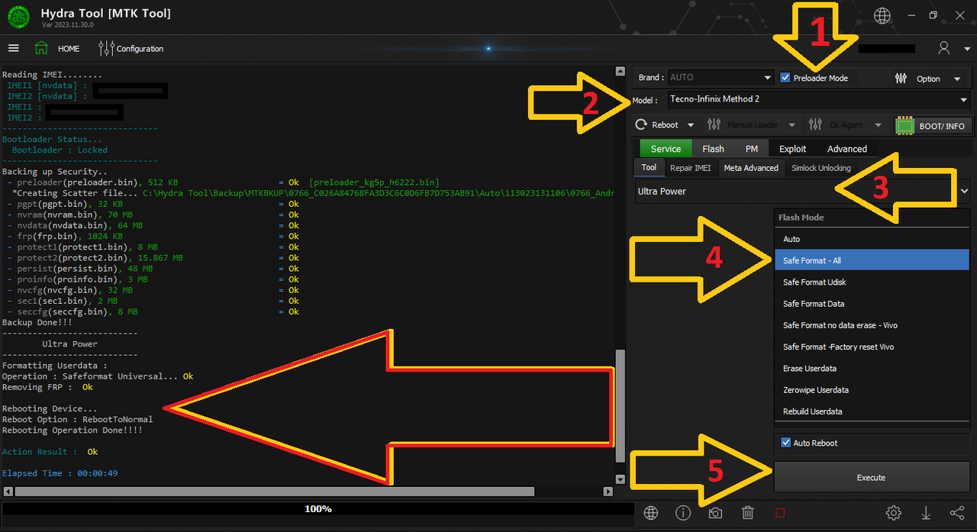Switch to the Exploit tab
Viewport: 977px width, 532px height.
tap(793, 149)
